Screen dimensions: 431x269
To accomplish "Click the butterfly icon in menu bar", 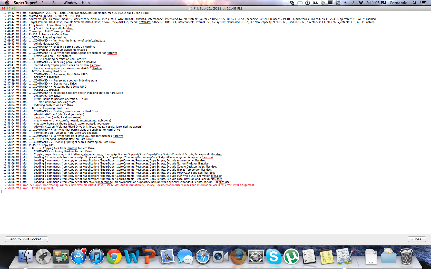I will [315, 3].
